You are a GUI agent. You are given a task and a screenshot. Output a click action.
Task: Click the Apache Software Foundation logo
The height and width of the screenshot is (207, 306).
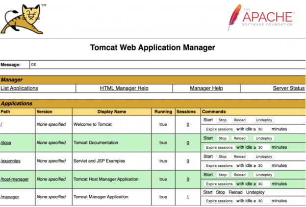pyautogui.click(x=261, y=18)
